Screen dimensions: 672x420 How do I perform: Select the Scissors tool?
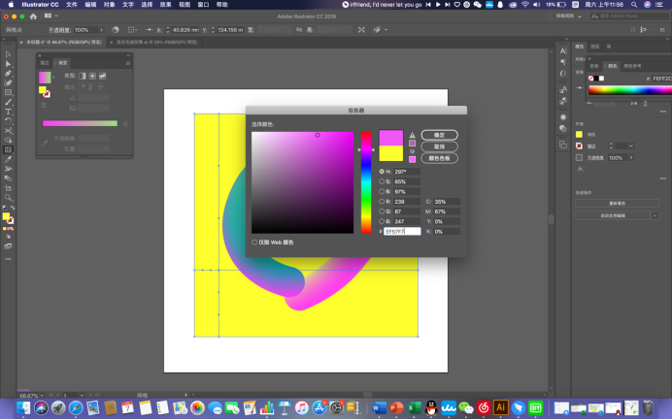pyautogui.click(x=8, y=131)
